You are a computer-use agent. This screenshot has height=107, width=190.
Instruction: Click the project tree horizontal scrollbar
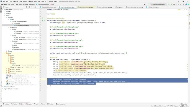[16, 102]
